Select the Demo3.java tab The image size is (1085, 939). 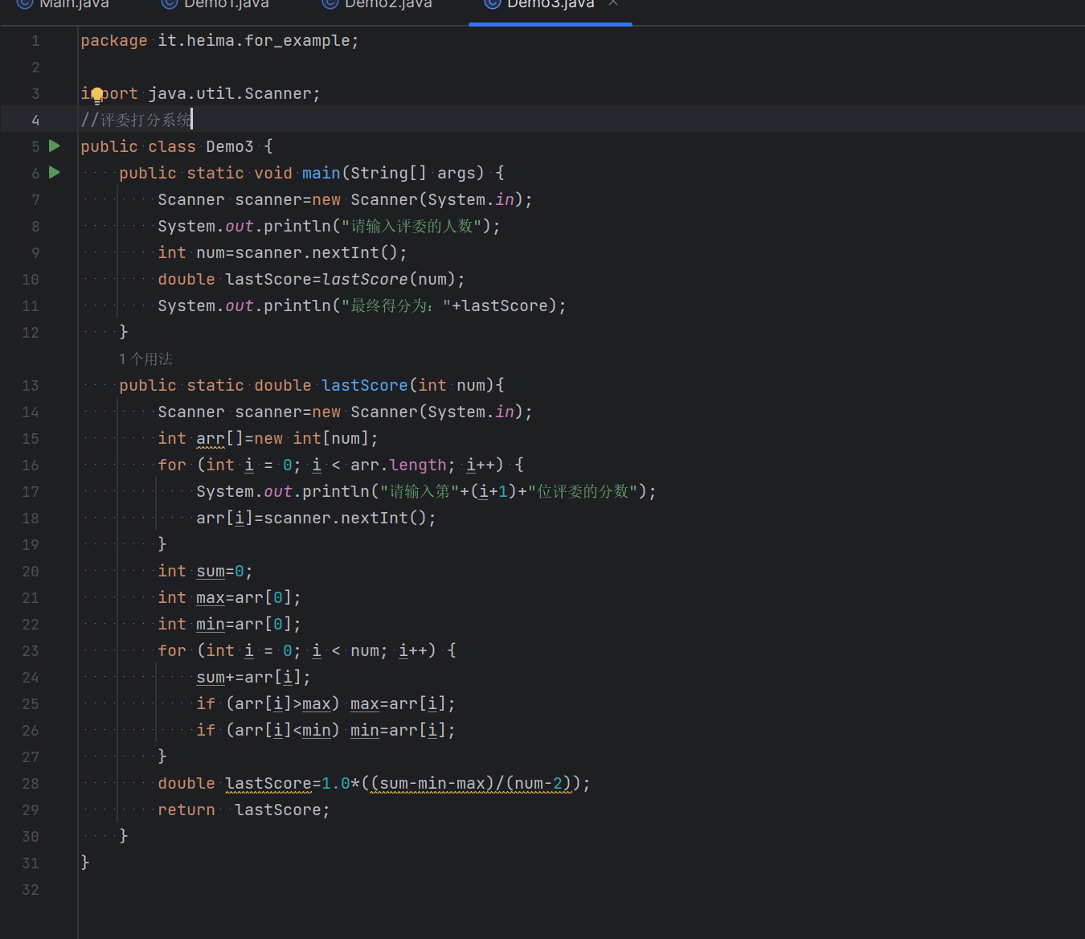pos(539,4)
